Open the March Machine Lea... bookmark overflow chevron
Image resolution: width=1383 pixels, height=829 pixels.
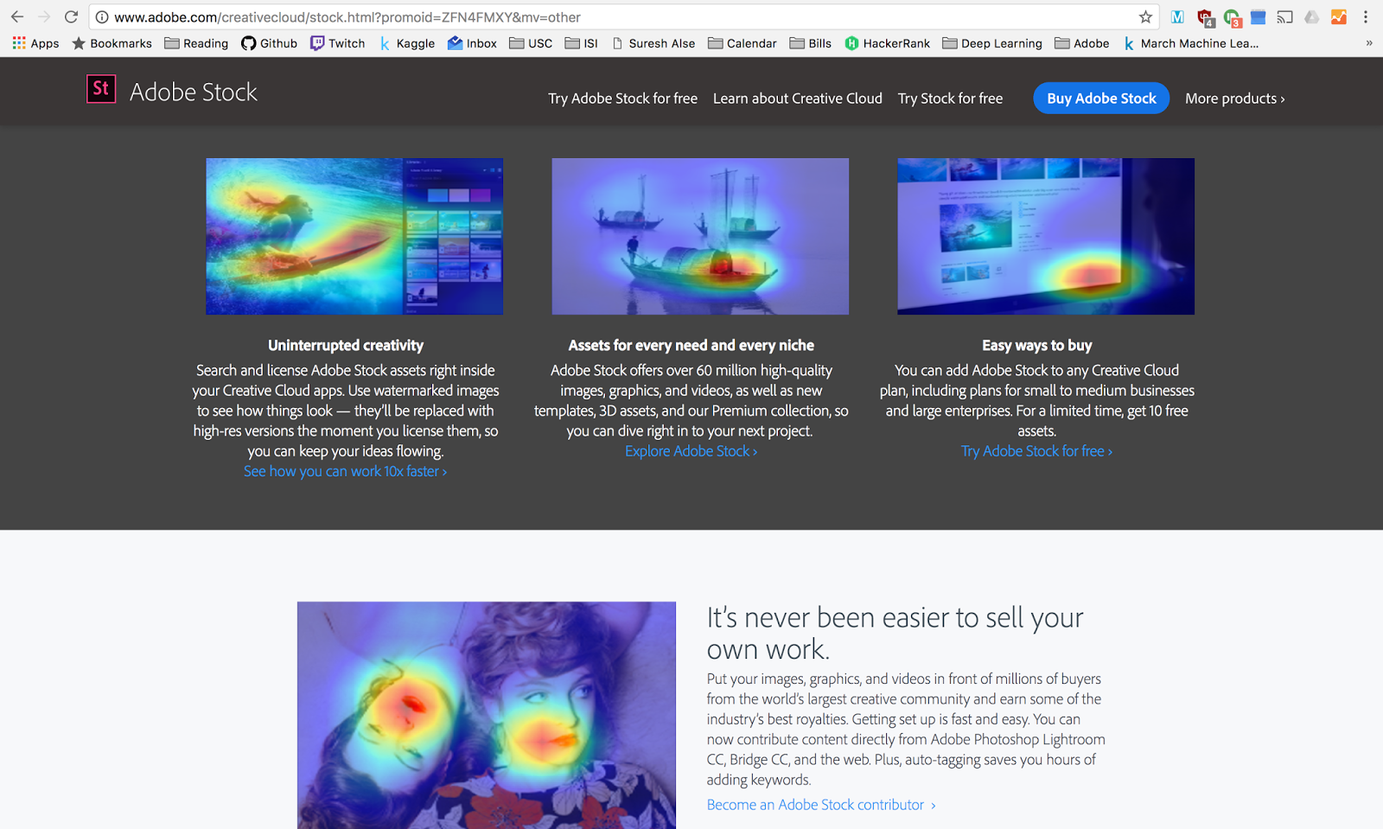tap(1367, 43)
